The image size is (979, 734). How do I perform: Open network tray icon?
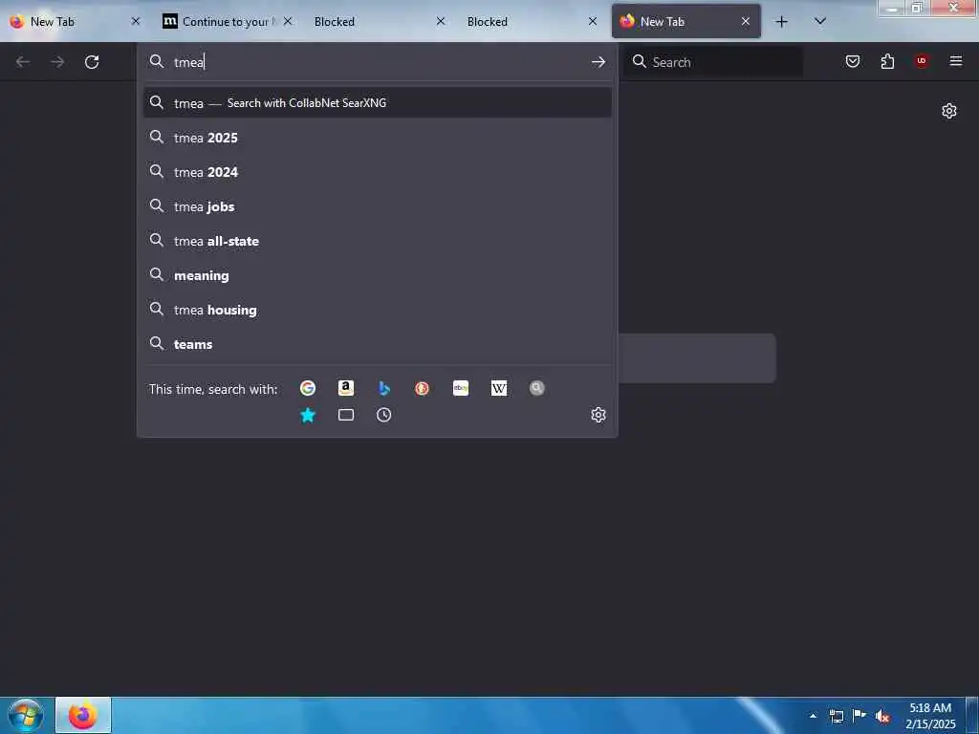click(x=836, y=717)
